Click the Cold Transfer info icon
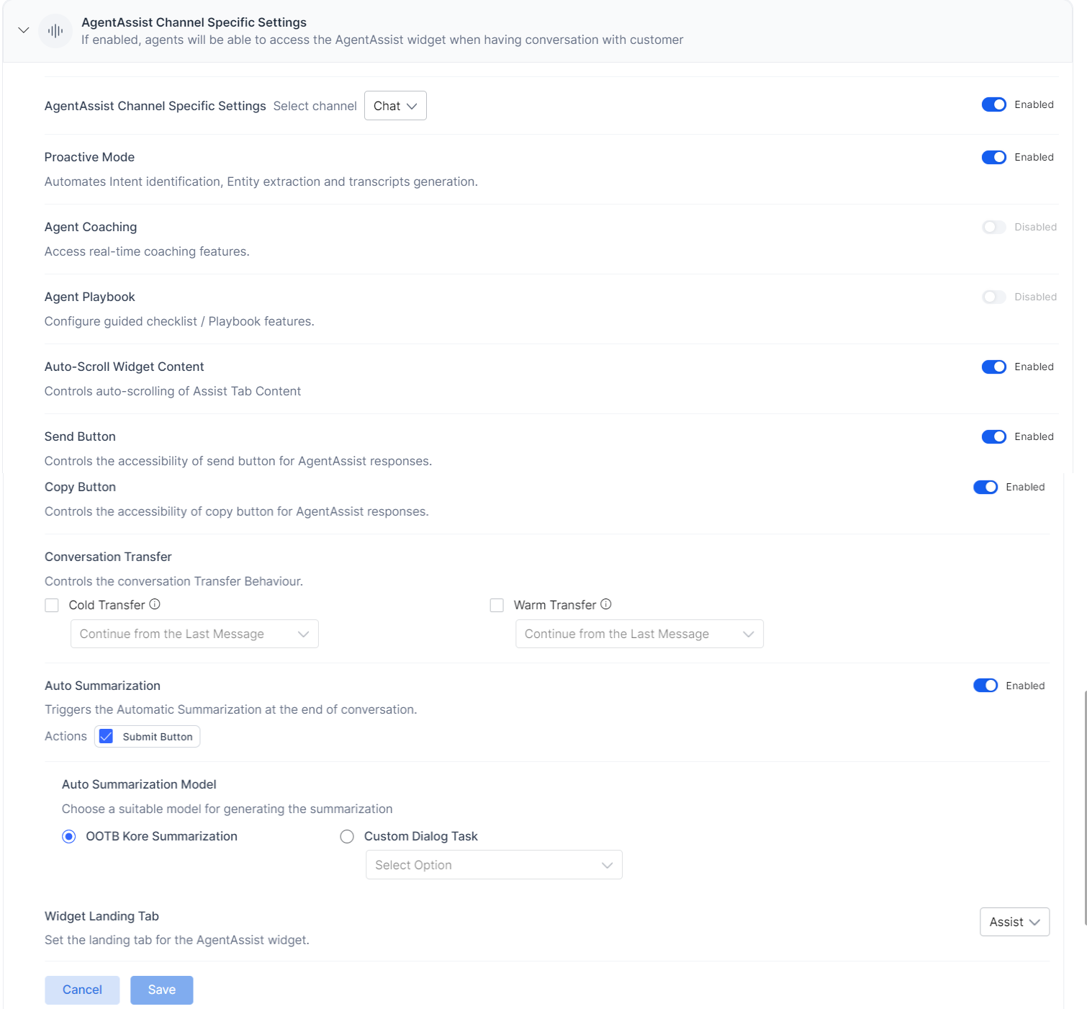Image resolution: width=1087 pixels, height=1009 pixels. (154, 604)
